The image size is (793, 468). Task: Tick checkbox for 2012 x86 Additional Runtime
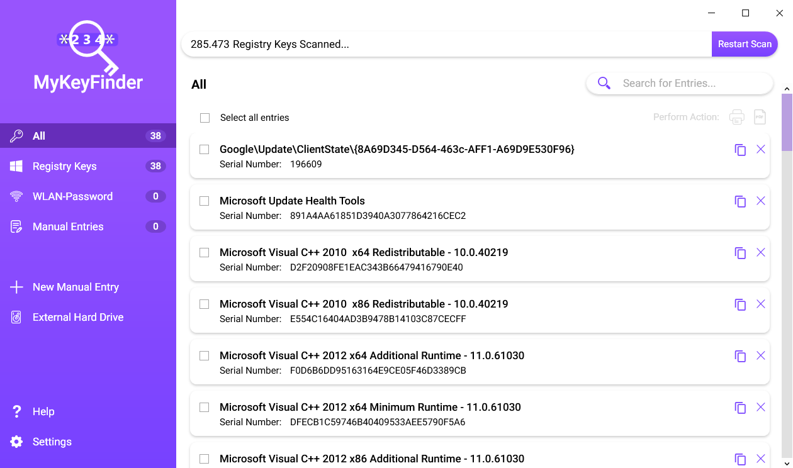coord(204,459)
